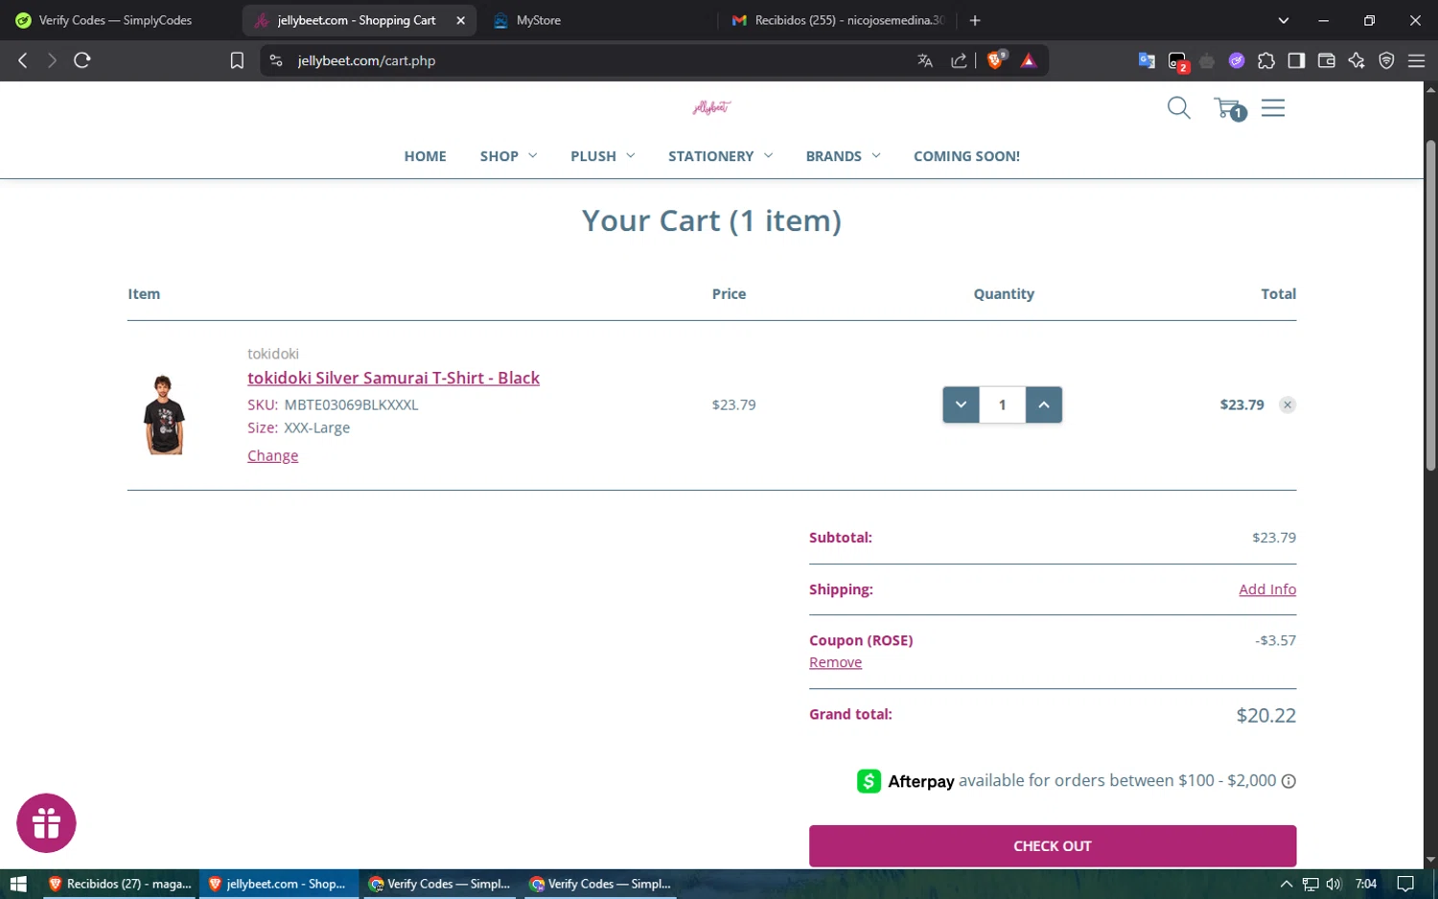Show hidden system tray icons

(x=1286, y=884)
